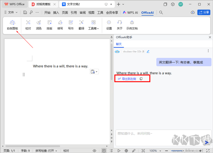Close the OfficeAI助手 panel

click(210, 37)
